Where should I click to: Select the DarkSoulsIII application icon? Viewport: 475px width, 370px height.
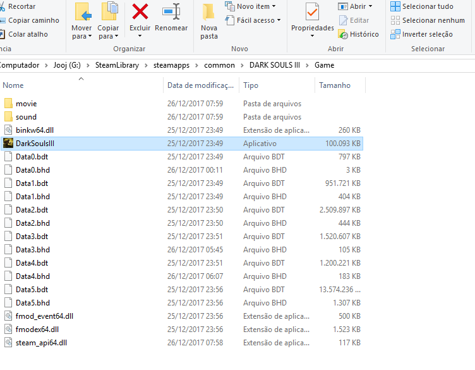[x=8, y=143]
